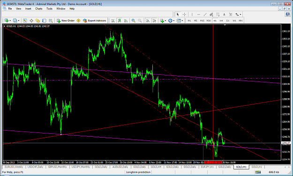Switch chart to Candlesticks mode
Image resolution: width=293 pixels, height=176 pixels.
coord(120,21)
